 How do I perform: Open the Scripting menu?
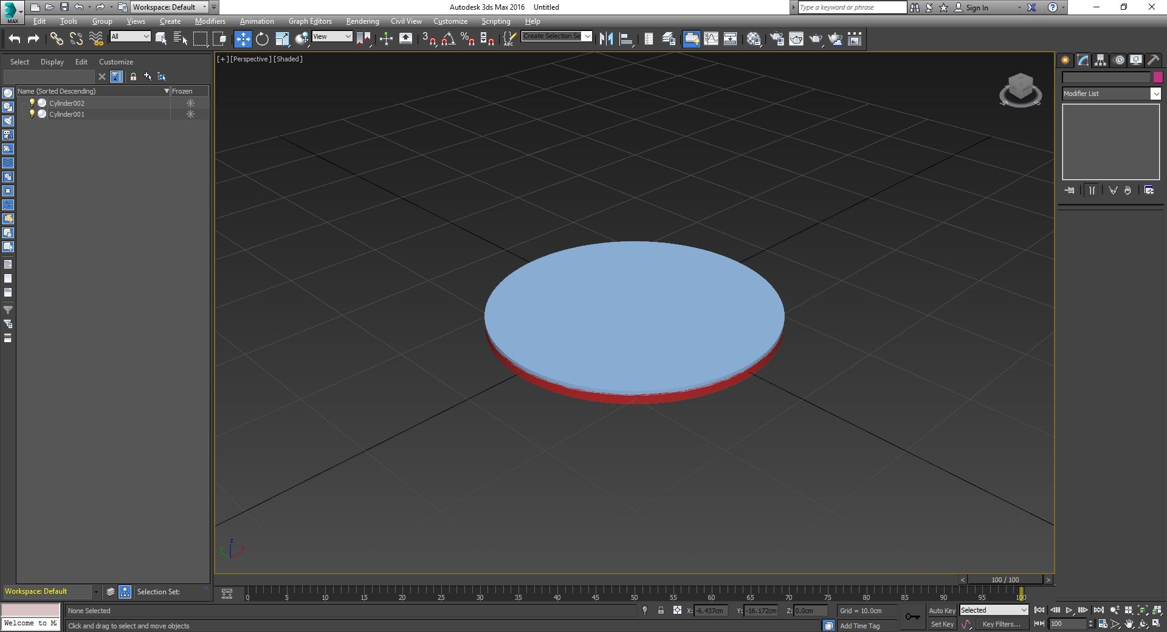click(496, 21)
